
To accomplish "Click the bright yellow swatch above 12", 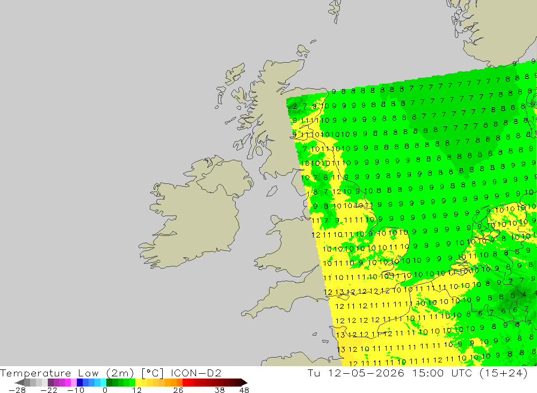I will pos(139,383).
